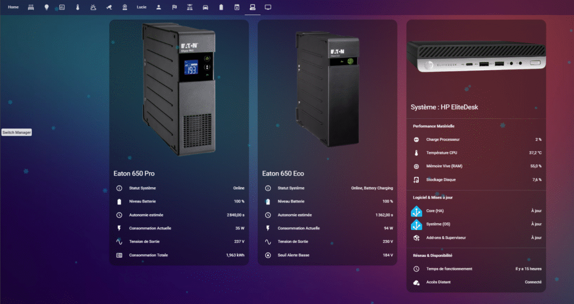Click the person icon tab
Viewport: 574px width, 304px height.
(159, 7)
